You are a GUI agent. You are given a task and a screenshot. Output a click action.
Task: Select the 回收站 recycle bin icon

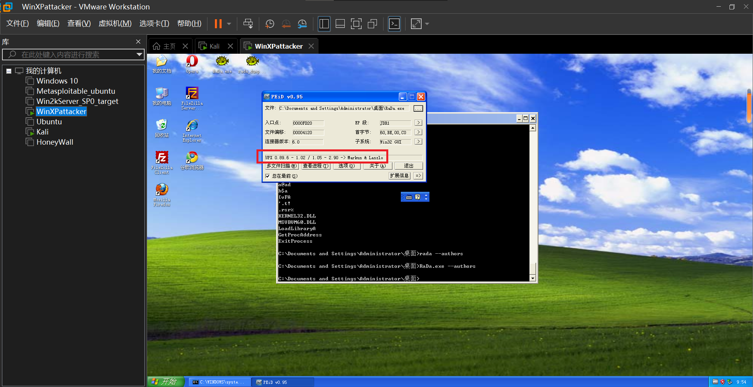tap(162, 129)
